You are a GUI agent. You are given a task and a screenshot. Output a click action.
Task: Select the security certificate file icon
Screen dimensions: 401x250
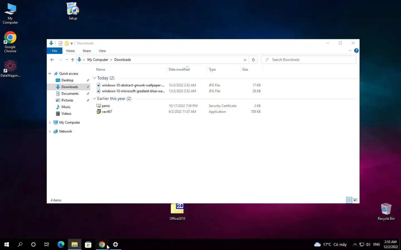click(98, 106)
